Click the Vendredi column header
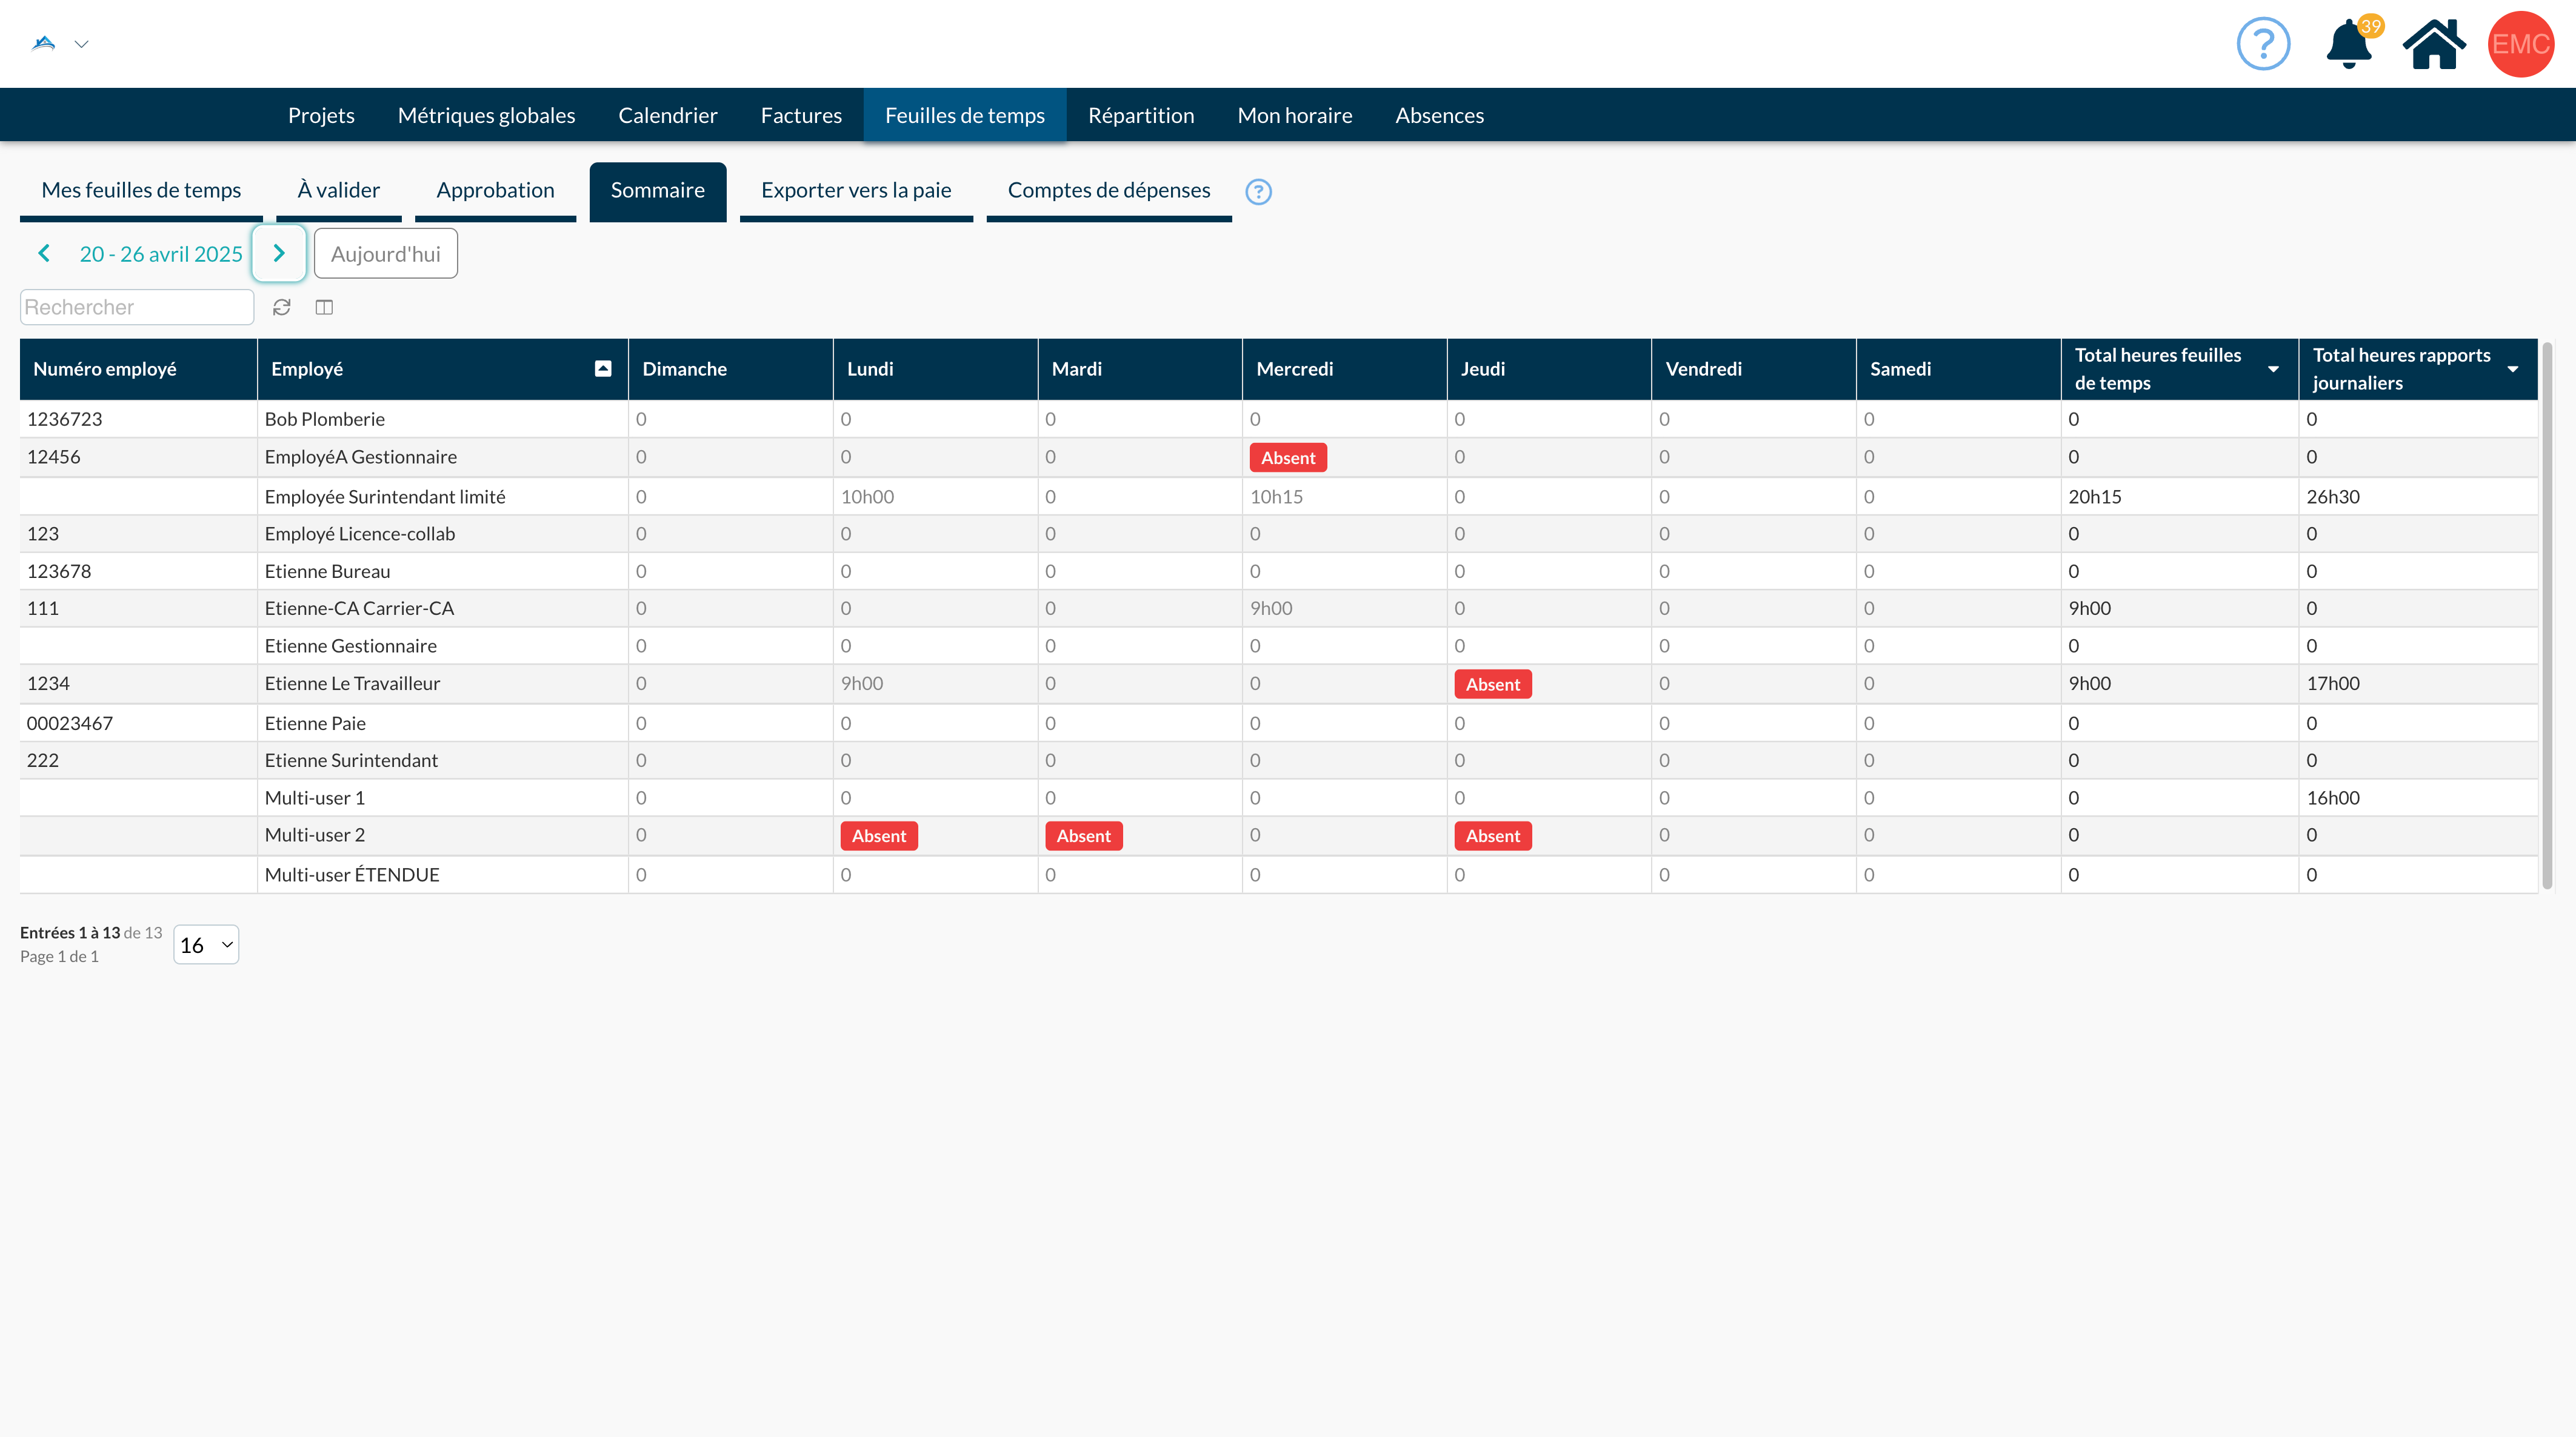 (x=1754, y=370)
